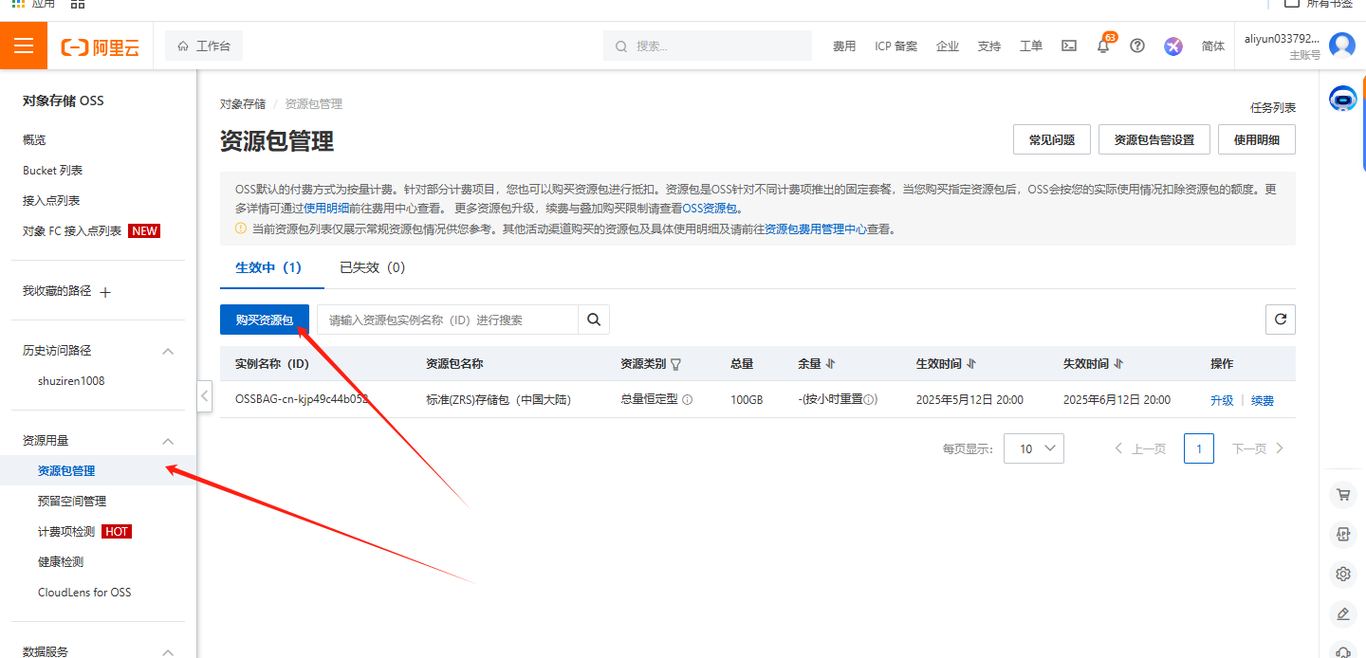Collapse the 历史访问路径 section

pos(168,351)
